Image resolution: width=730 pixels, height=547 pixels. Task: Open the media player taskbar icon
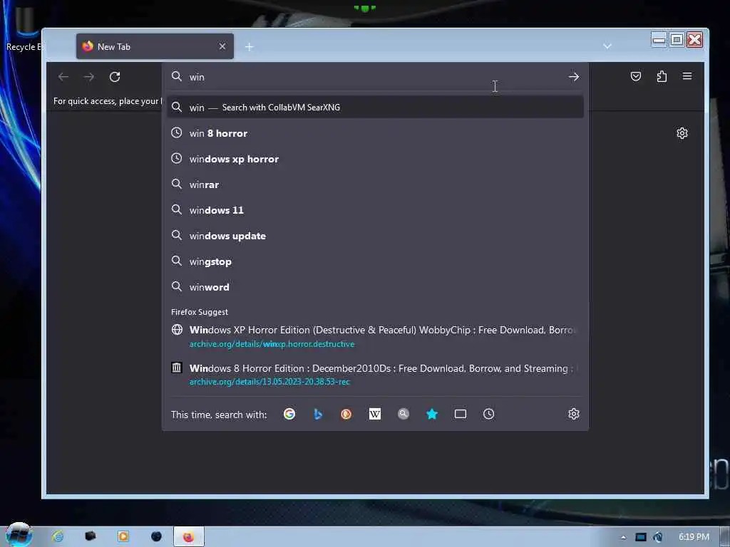[x=123, y=537]
